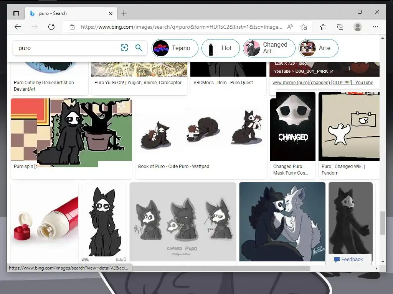Viewport: 393px width, 294px height.
Task: Open the grey 3D Puro thumbnail
Action: tap(350, 217)
